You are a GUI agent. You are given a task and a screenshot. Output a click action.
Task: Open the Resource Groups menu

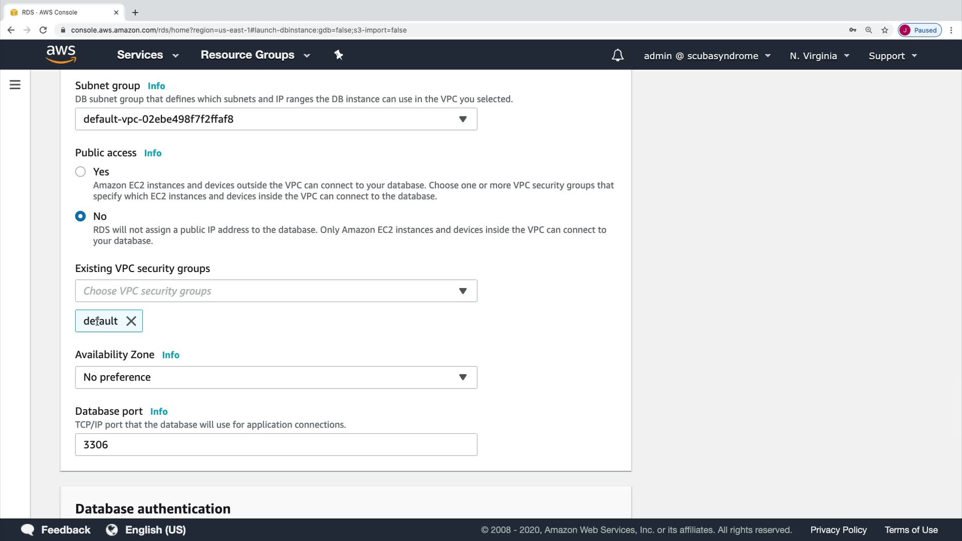(255, 55)
